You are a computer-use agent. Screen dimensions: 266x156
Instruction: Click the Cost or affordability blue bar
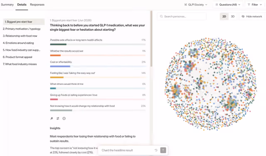[60, 67]
